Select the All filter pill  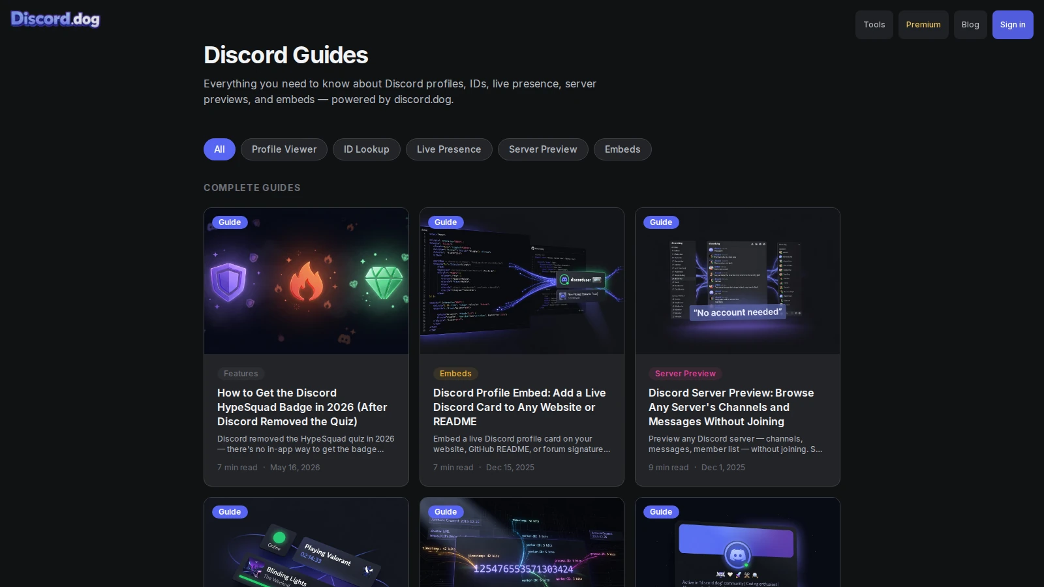click(219, 149)
